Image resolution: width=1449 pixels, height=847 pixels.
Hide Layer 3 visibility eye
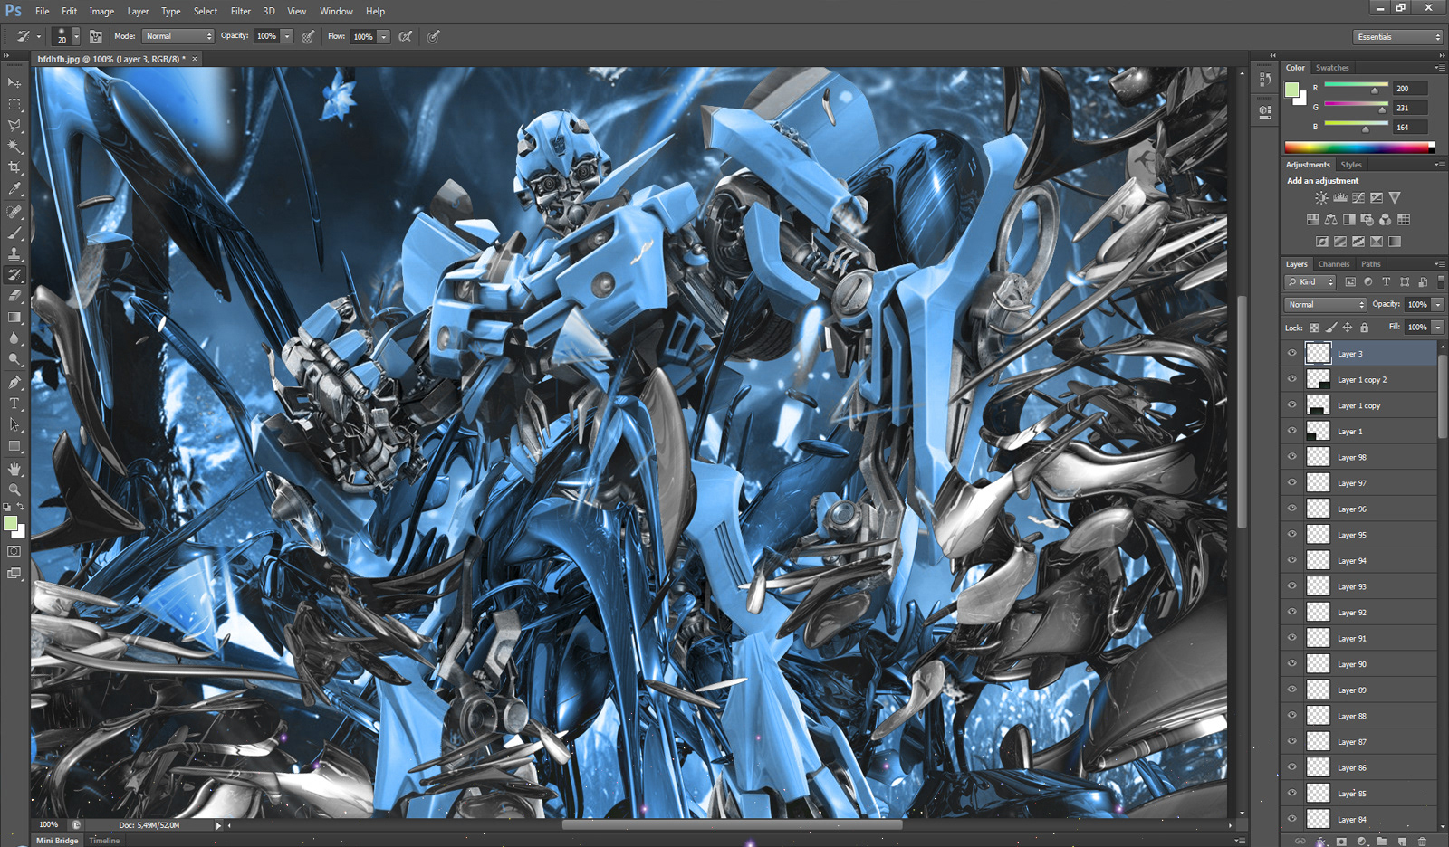[1292, 353]
